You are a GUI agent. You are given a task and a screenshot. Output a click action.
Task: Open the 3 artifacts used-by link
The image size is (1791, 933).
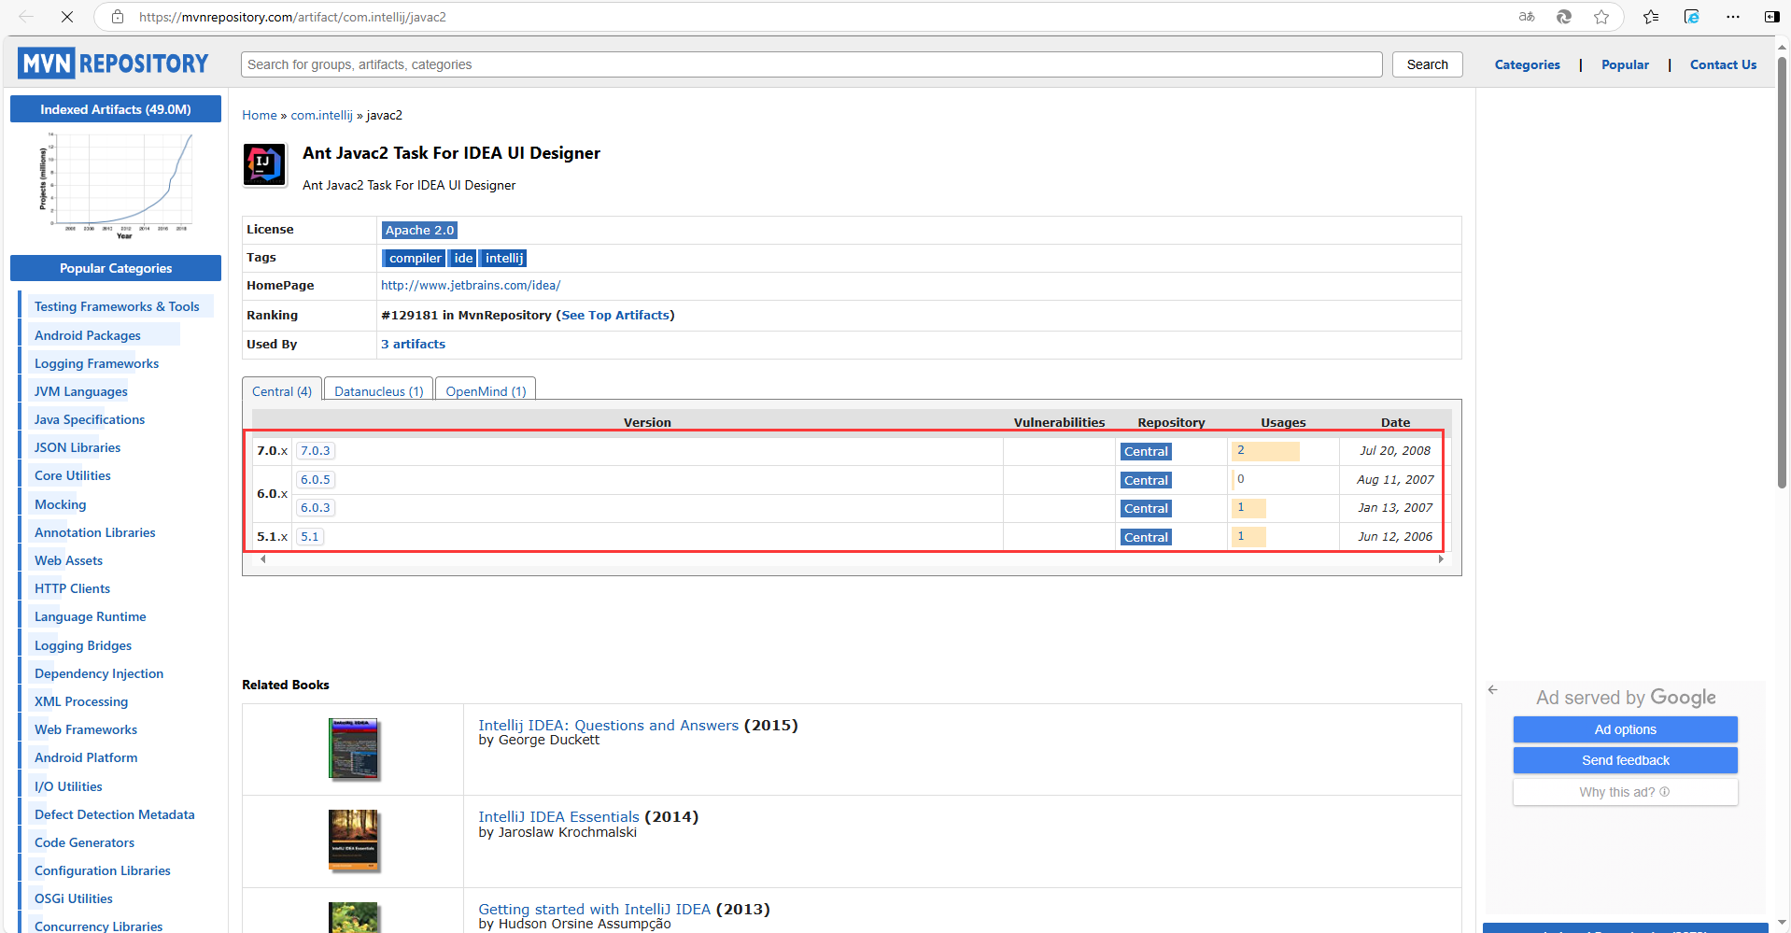[413, 344]
